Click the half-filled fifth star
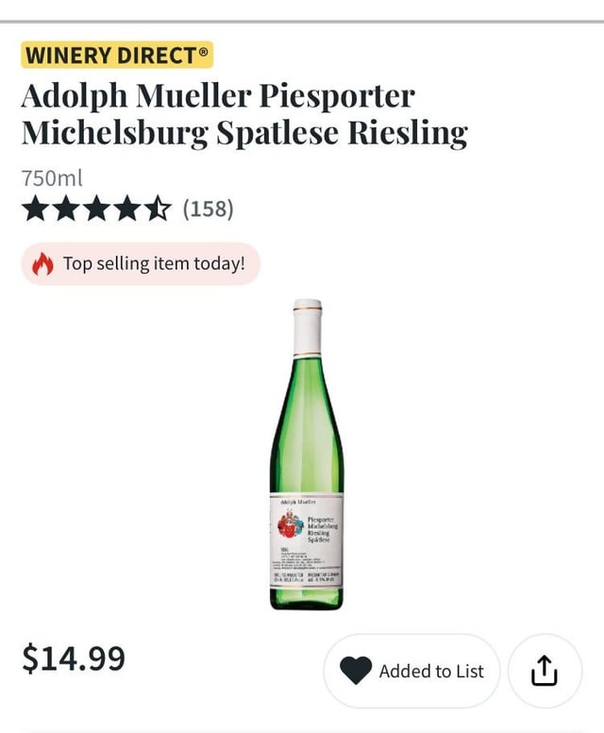 point(157,208)
